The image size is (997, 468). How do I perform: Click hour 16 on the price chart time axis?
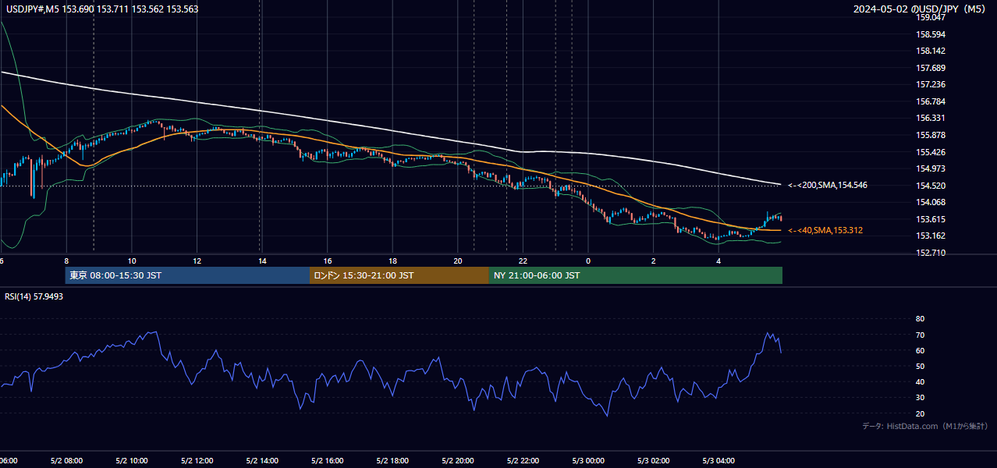pos(328,261)
